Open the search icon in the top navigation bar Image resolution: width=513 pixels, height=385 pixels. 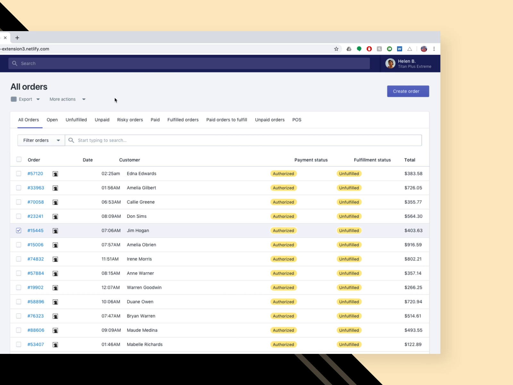coord(15,63)
